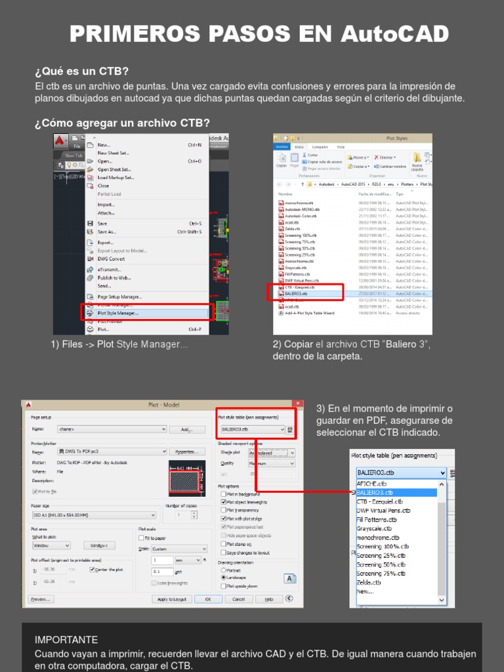Click the OK button in Plot dialog
The width and height of the screenshot is (504, 672).
tap(208, 599)
